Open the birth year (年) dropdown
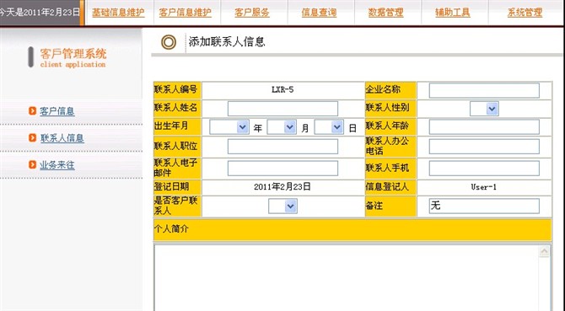 (229, 127)
